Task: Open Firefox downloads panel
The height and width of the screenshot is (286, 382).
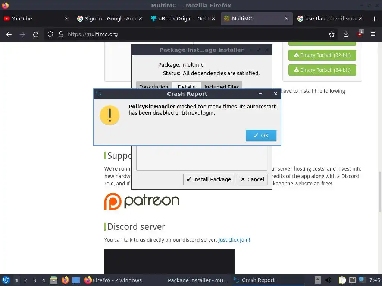Action: click(x=346, y=34)
